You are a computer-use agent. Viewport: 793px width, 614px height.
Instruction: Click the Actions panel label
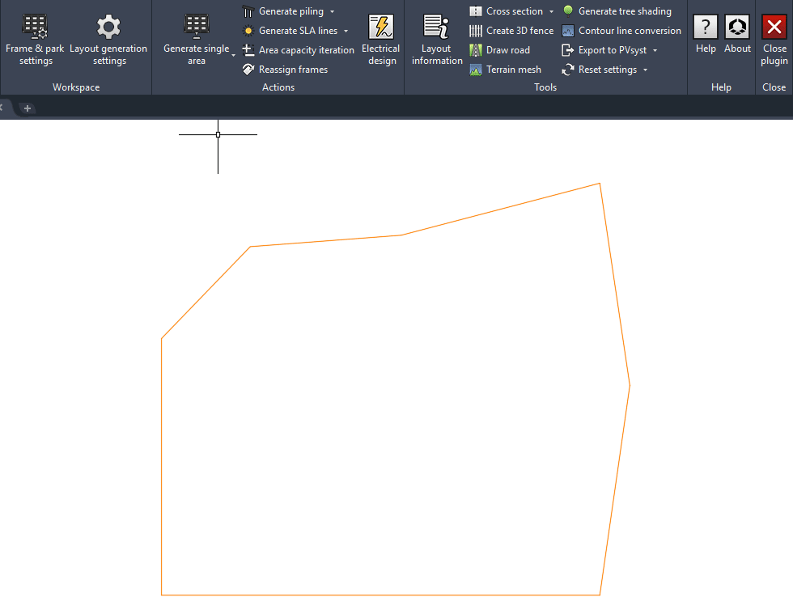pos(278,87)
